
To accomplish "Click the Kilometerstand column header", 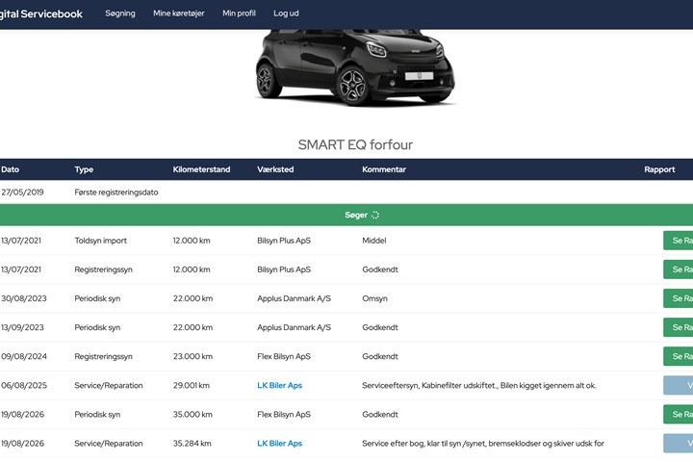I will point(201,169).
